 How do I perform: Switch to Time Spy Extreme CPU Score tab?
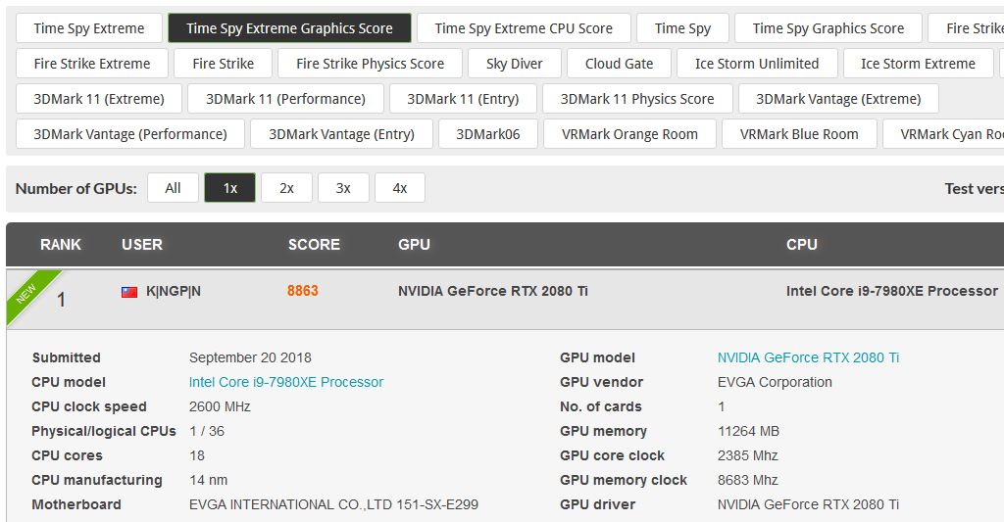(524, 28)
